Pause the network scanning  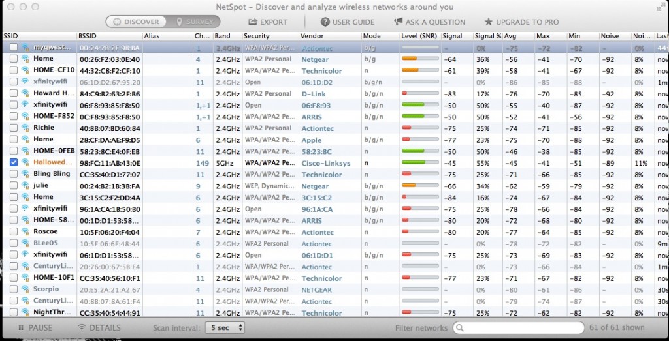click(x=35, y=328)
